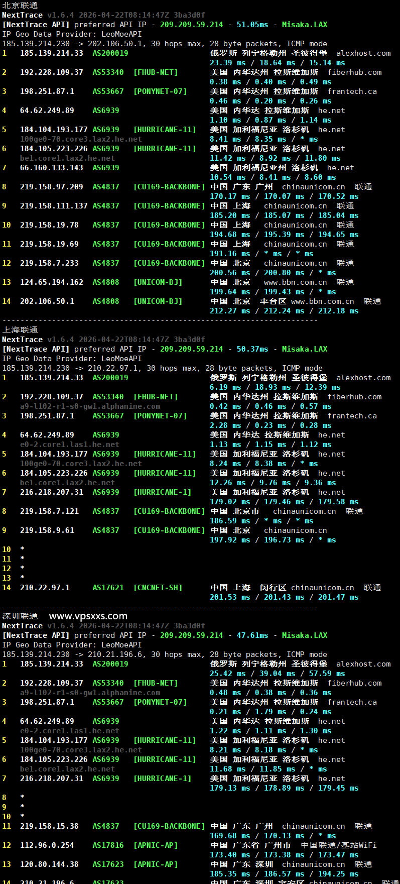Click hop IP address 112.96.0.254

[47, 845]
